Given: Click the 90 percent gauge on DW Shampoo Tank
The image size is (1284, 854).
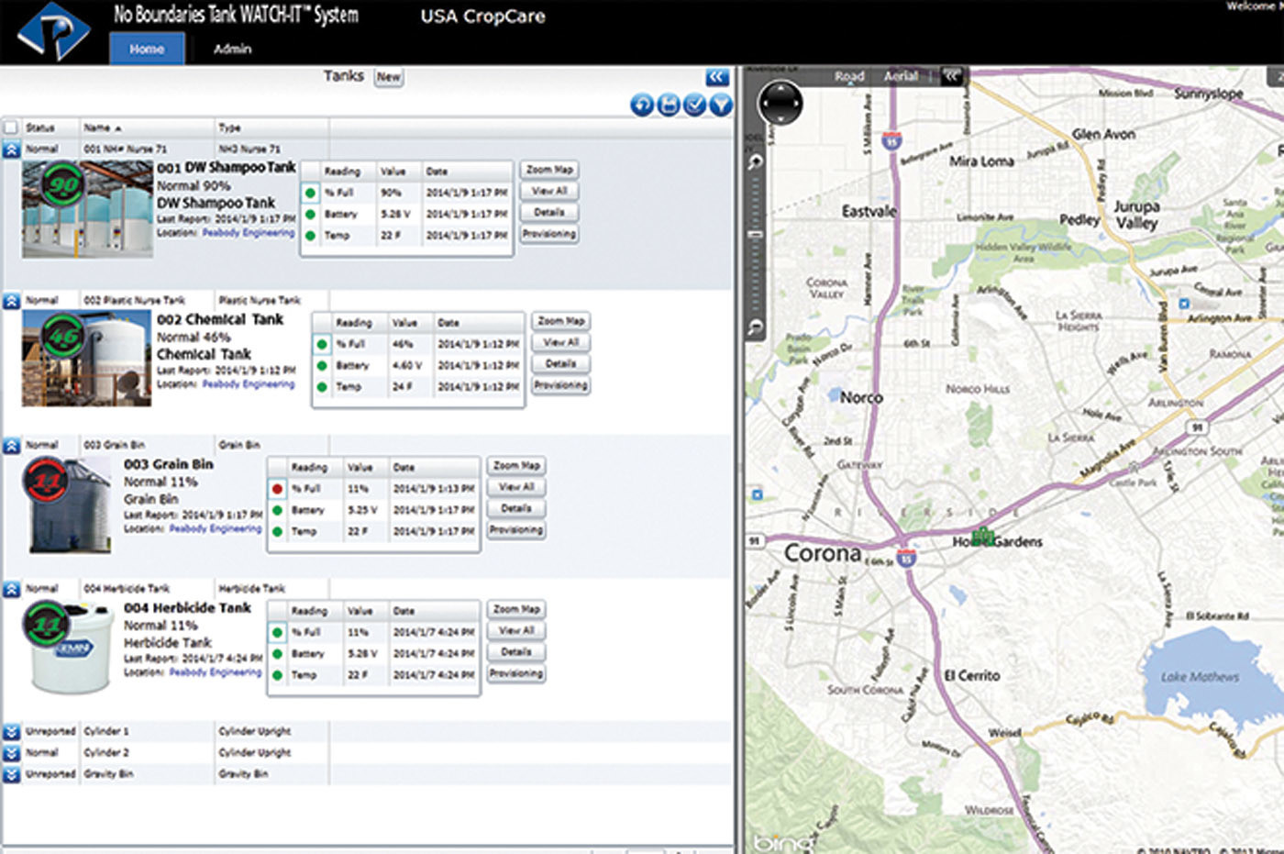Looking at the screenshot, I should click(65, 184).
